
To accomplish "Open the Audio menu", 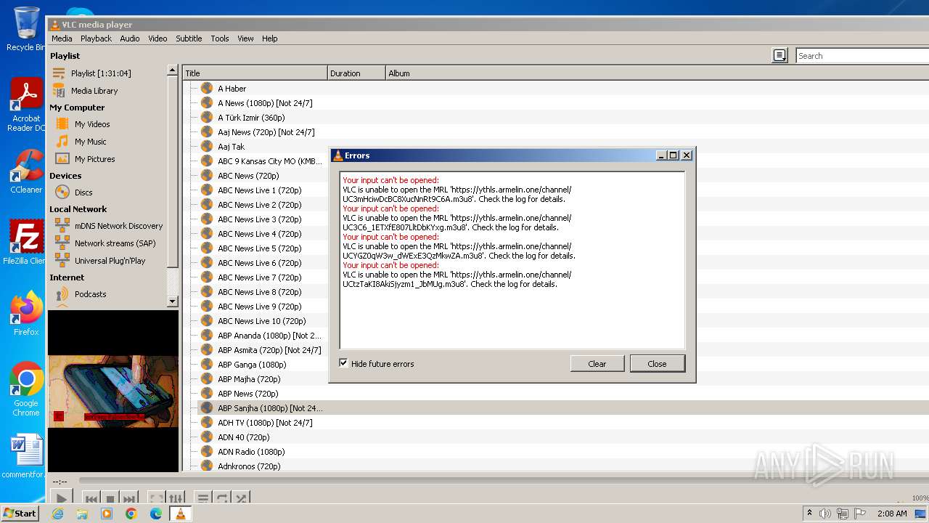I will coord(130,38).
